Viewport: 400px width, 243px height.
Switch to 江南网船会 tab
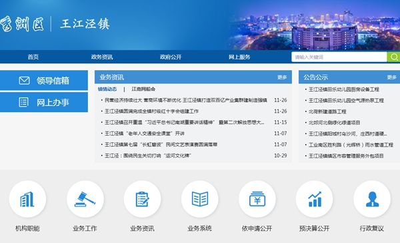click(143, 89)
